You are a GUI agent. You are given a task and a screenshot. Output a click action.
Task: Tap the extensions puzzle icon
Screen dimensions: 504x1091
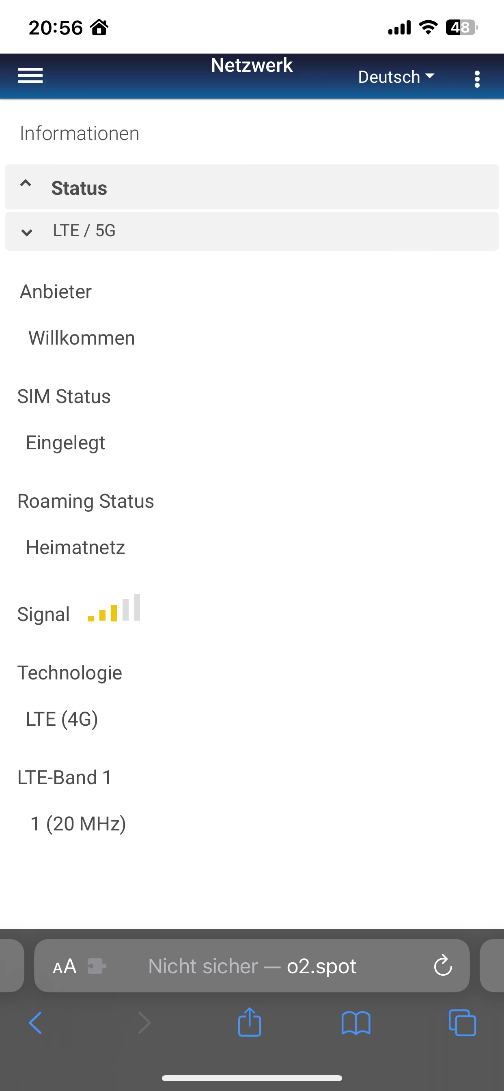point(97,966)
